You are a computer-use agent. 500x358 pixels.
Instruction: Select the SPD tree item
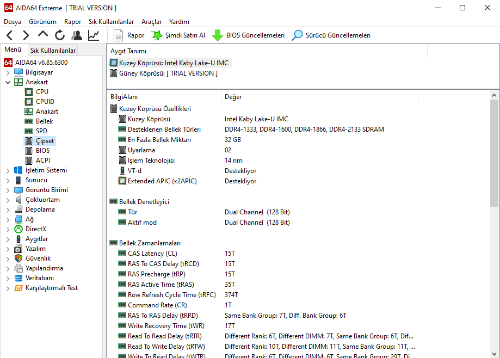41,131
